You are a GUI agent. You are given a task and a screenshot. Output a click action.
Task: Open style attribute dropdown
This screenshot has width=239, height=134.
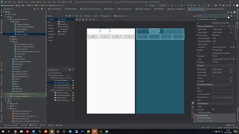[x=231, y=59]
